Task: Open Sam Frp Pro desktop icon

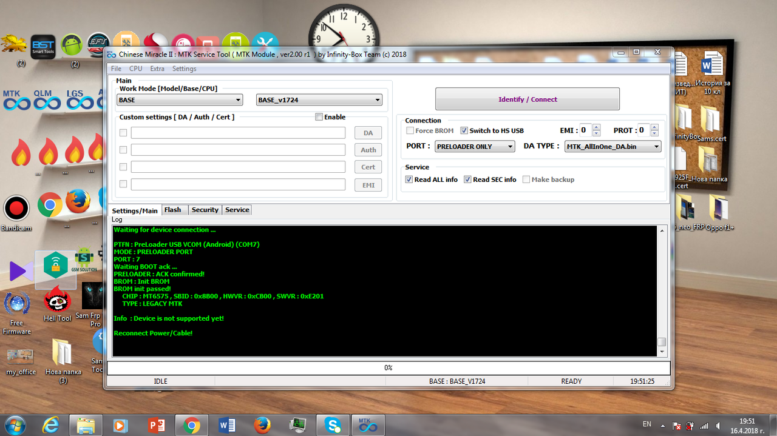Action: (93, 304)
